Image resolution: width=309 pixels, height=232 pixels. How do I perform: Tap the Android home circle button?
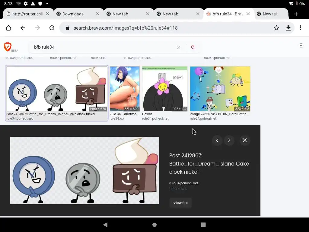(154, 225)
